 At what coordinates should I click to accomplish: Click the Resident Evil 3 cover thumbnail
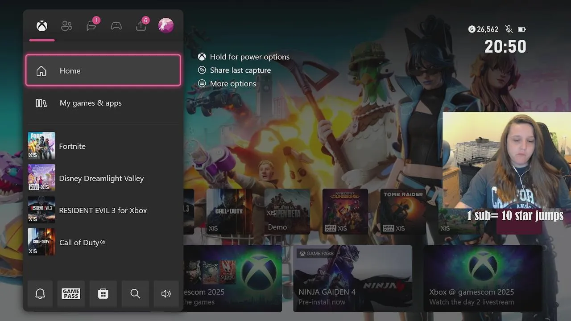click(41, 210)
